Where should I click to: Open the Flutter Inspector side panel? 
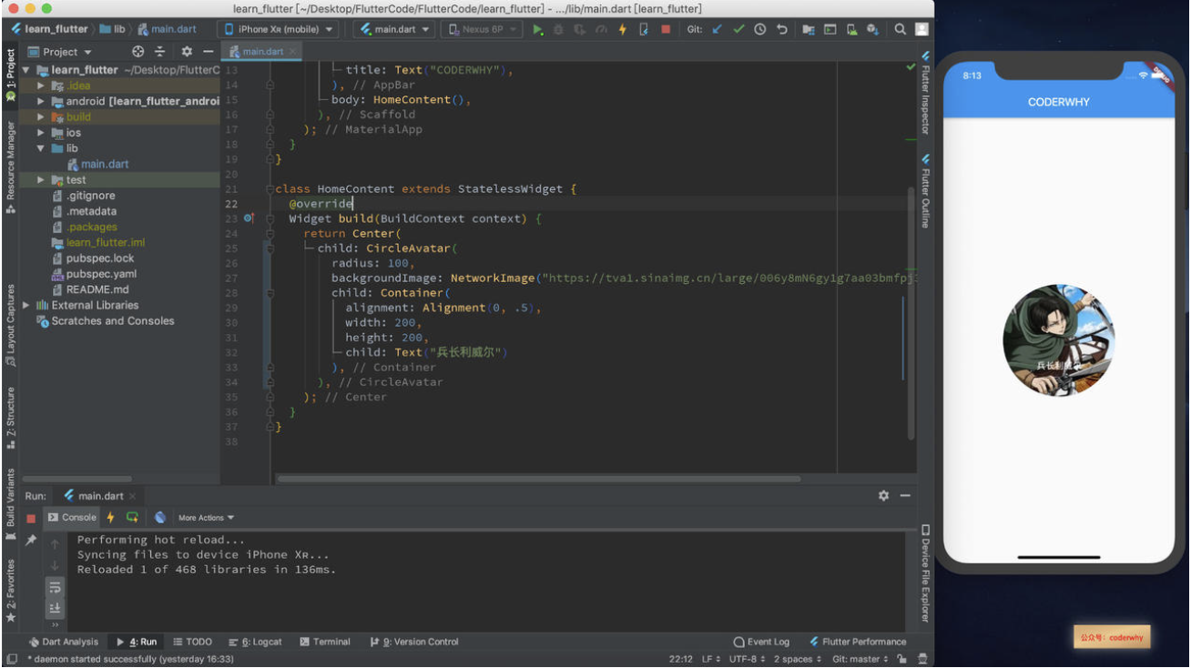click(x=925, y=93)
